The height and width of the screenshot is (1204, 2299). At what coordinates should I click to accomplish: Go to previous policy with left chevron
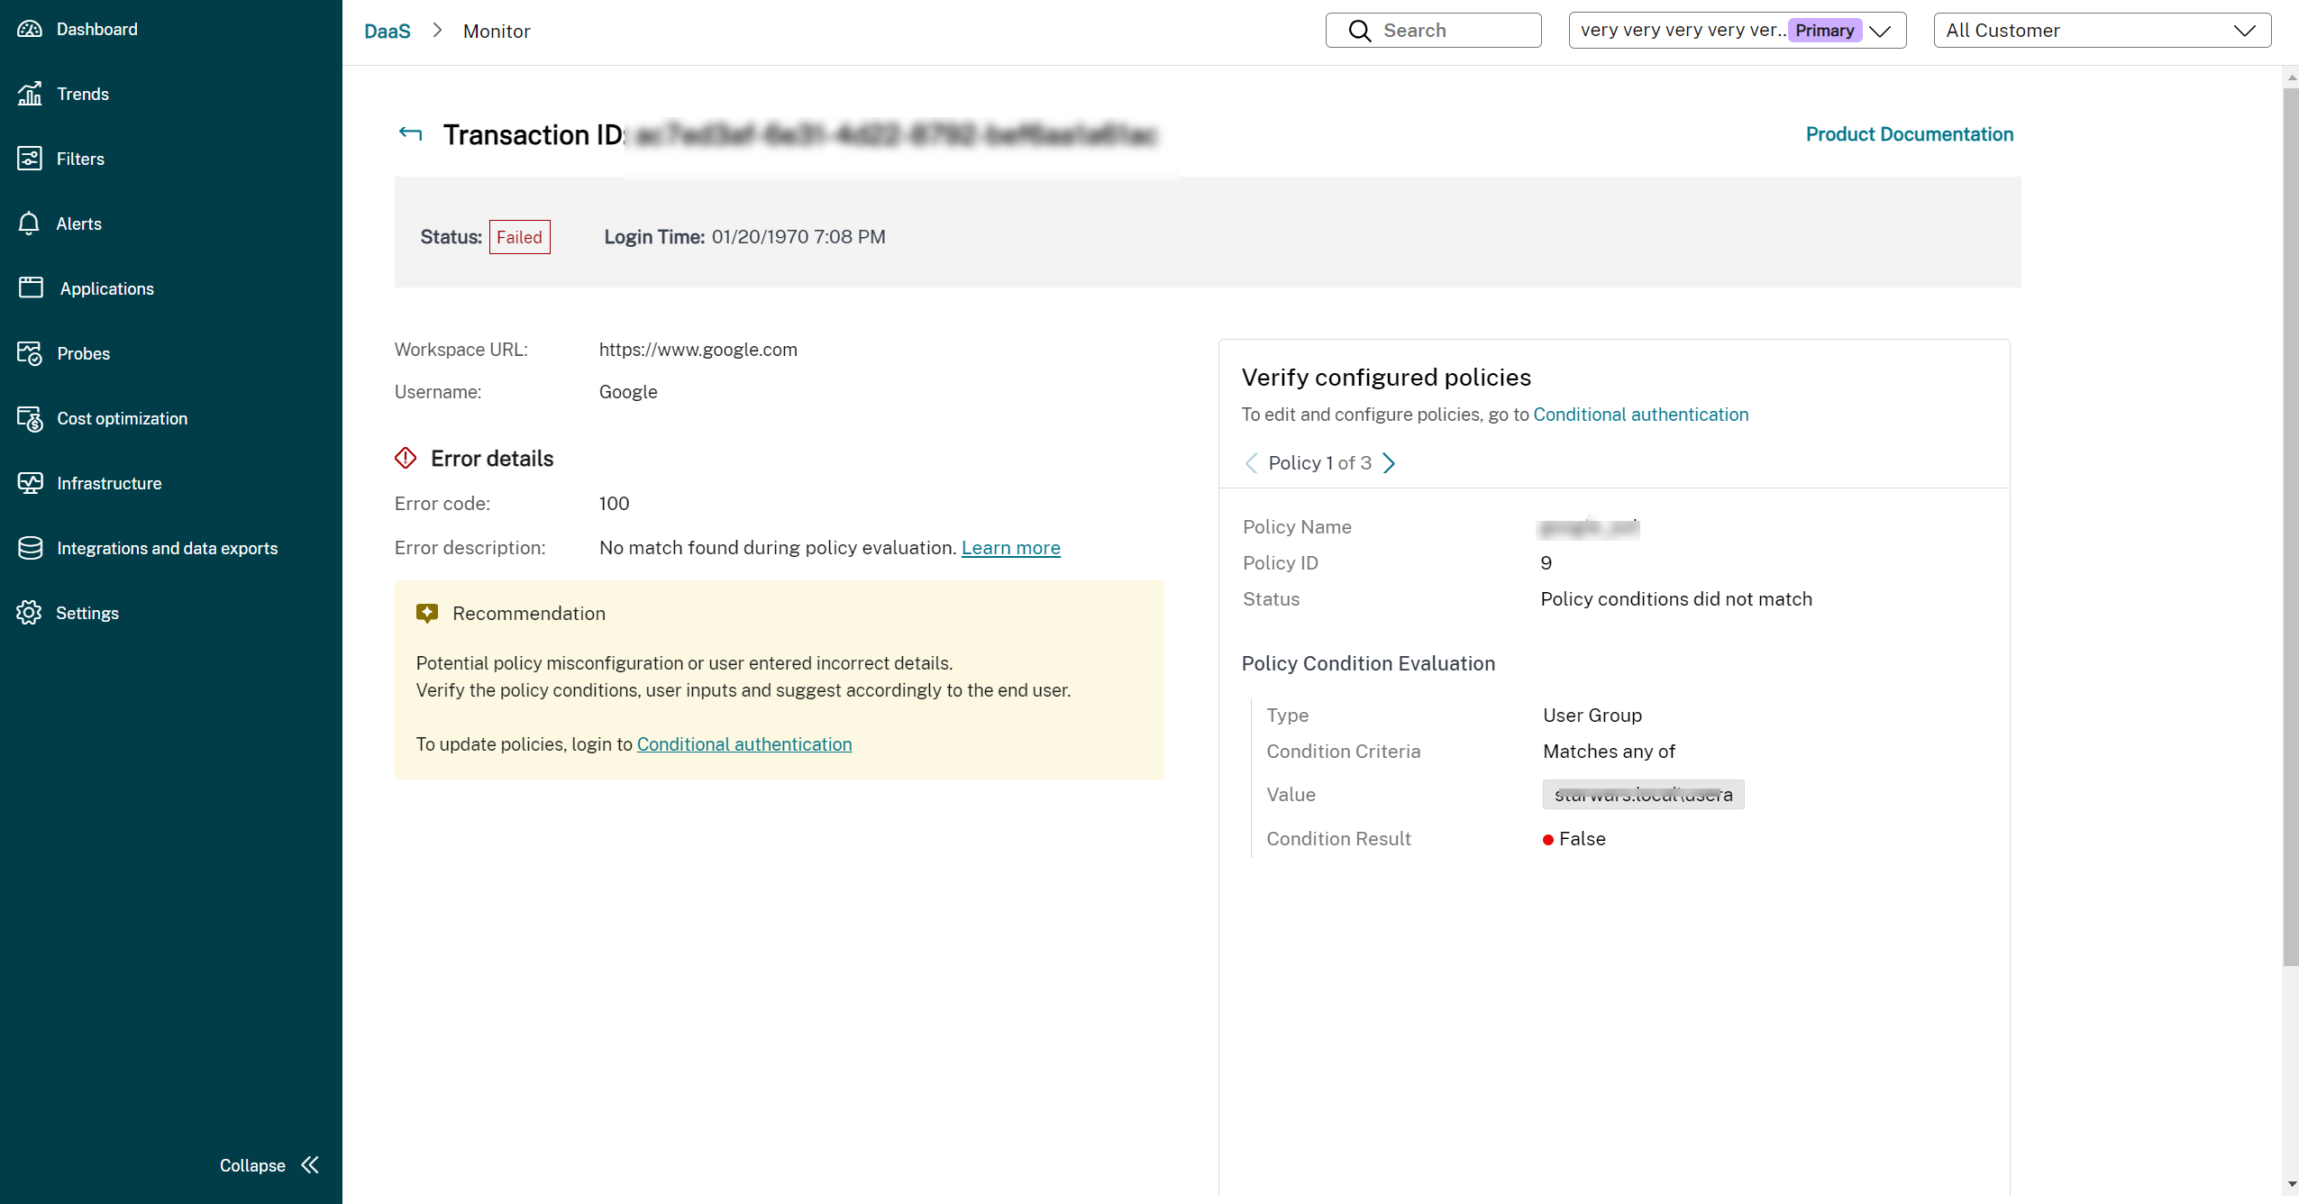(x=1251, y=463)
